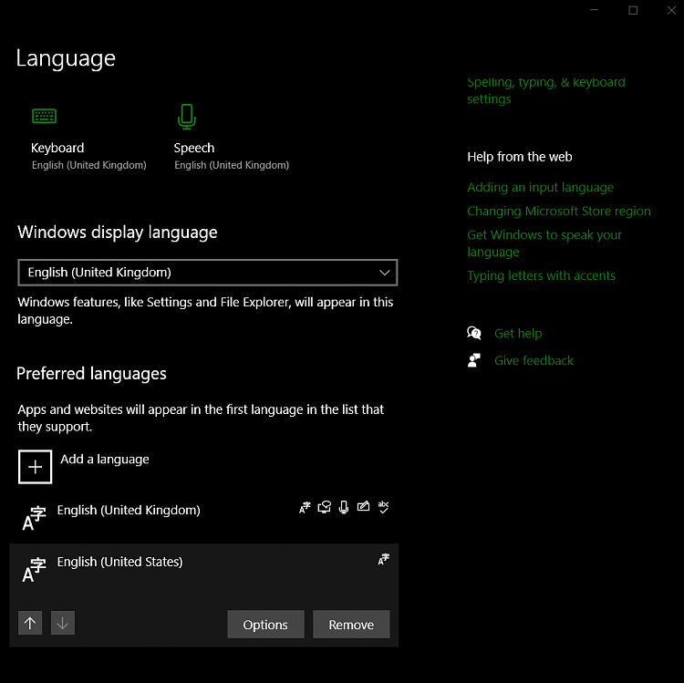Maximize the Settings window
The height and width of the screenshot is (683, 684).
pos(633,10)
